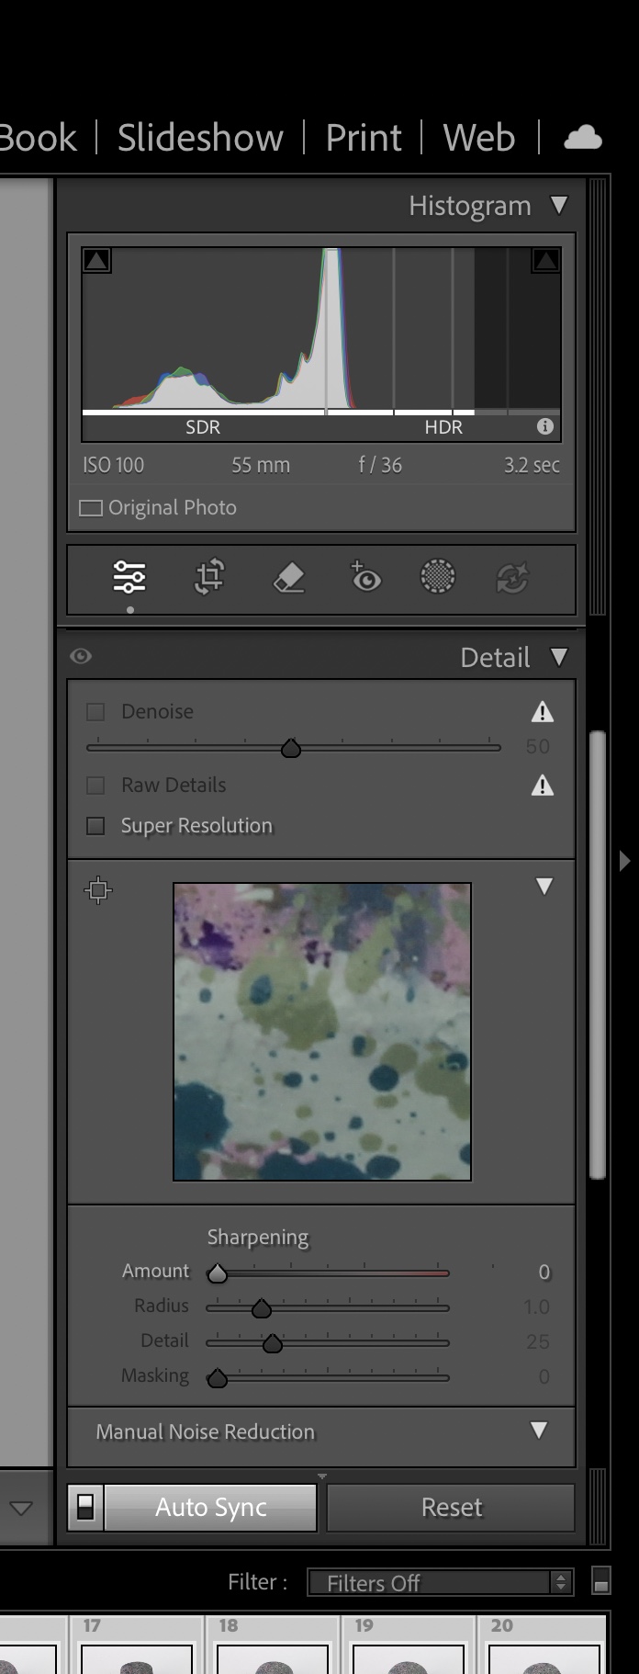Expand Manual Noise Reduction section
This screenshot has height=1674, width=639.
[x=539, y=1431]
